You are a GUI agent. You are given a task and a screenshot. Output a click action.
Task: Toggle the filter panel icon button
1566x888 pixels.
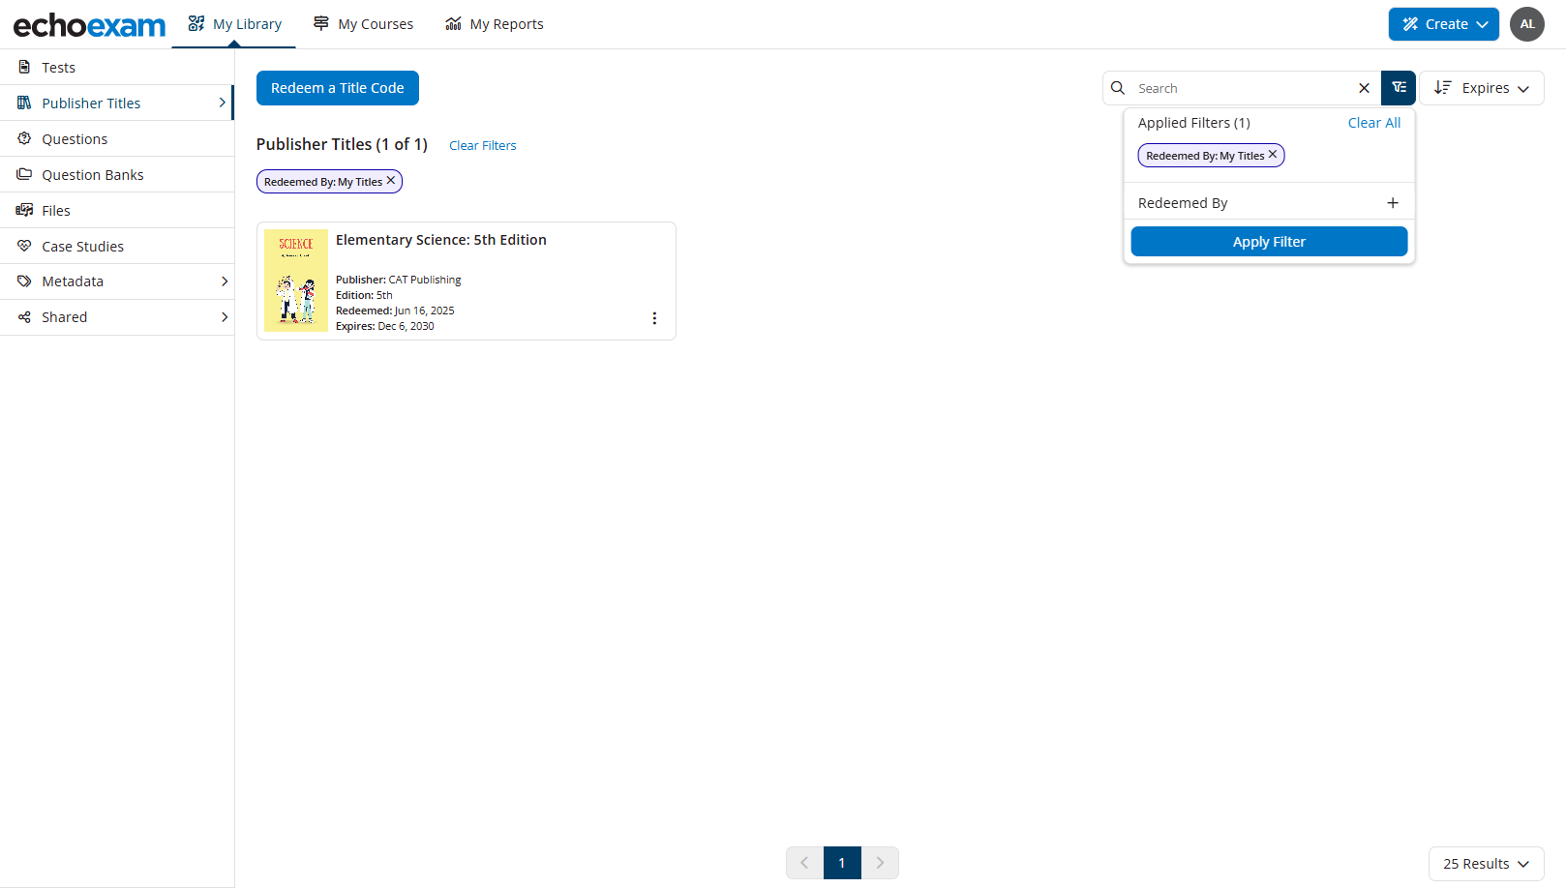pos(1399,88)
